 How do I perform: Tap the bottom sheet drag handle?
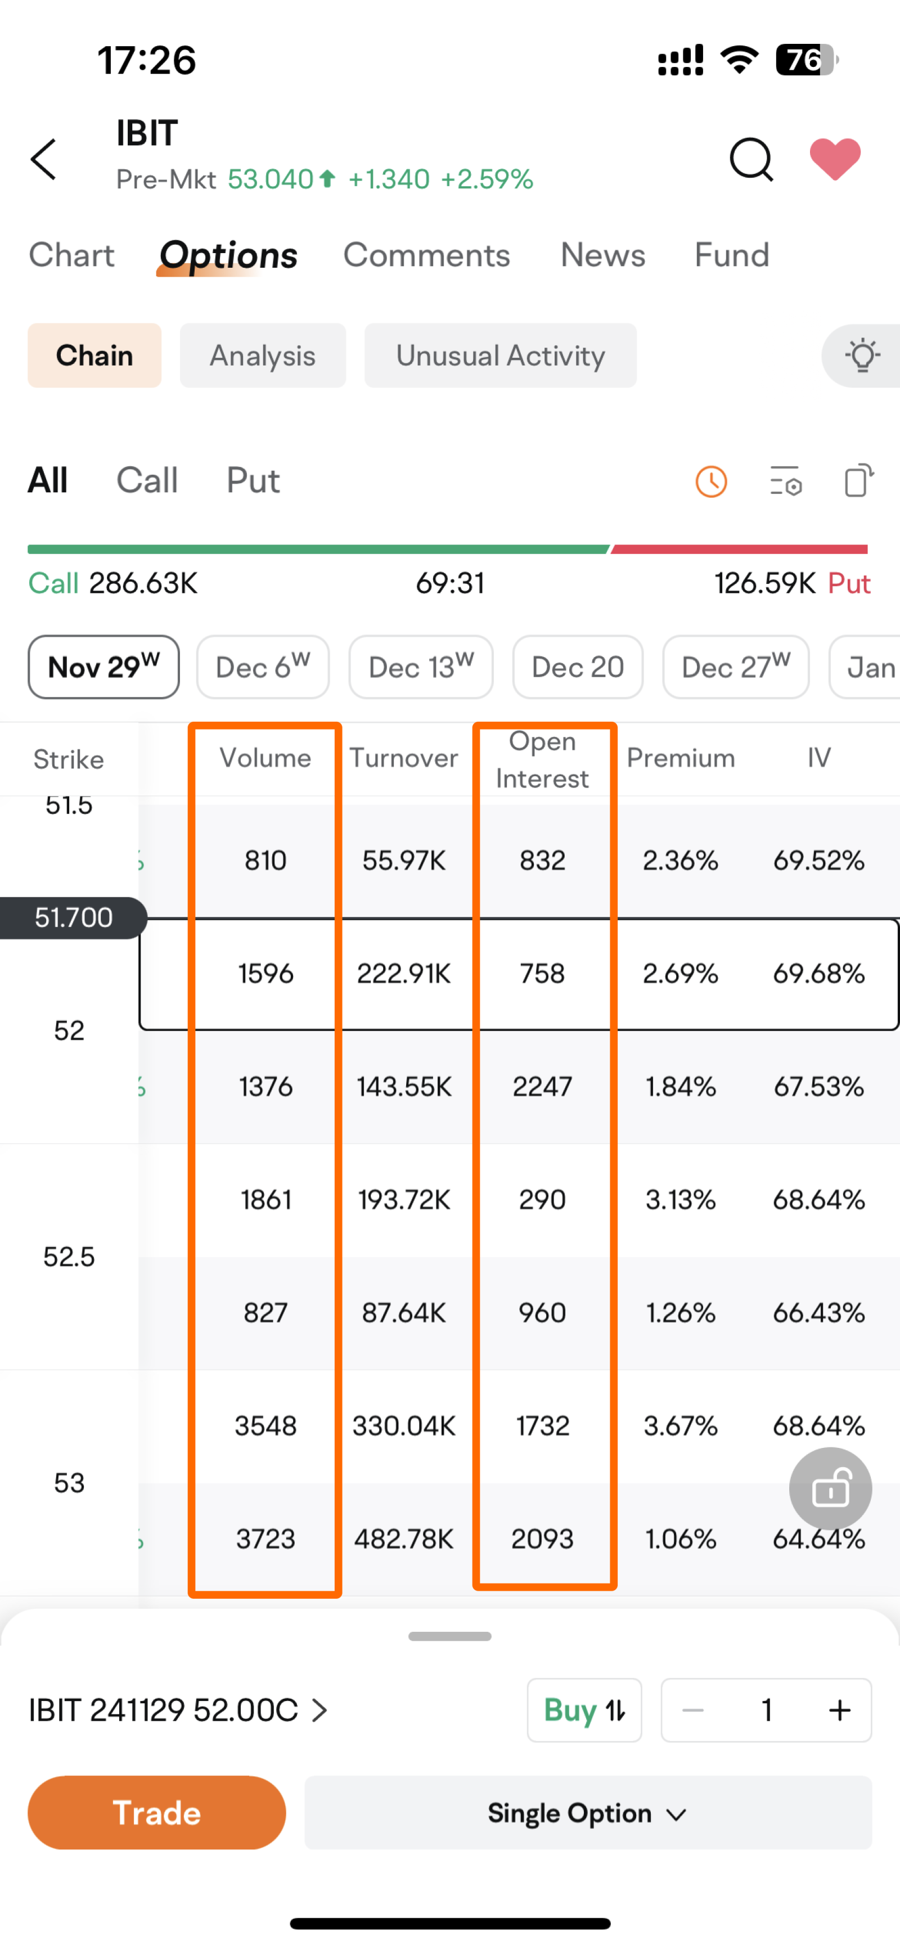pyautogui.click(x=449, y=1636)
